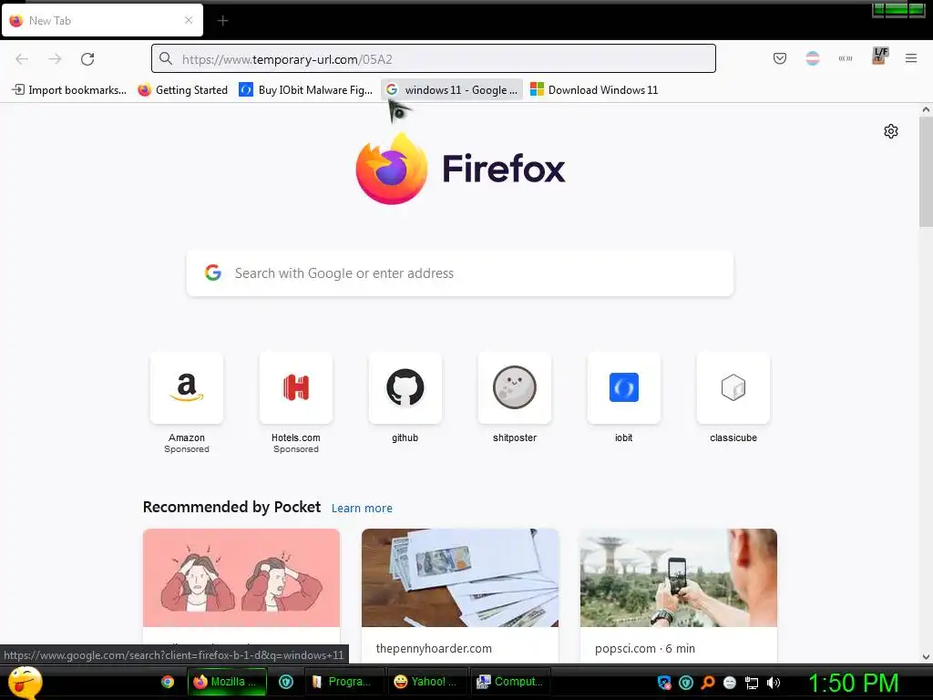Click the 1:50 PM clock
Image resolution: width=933 pixels, height=700 pixels.
(853, 683)
